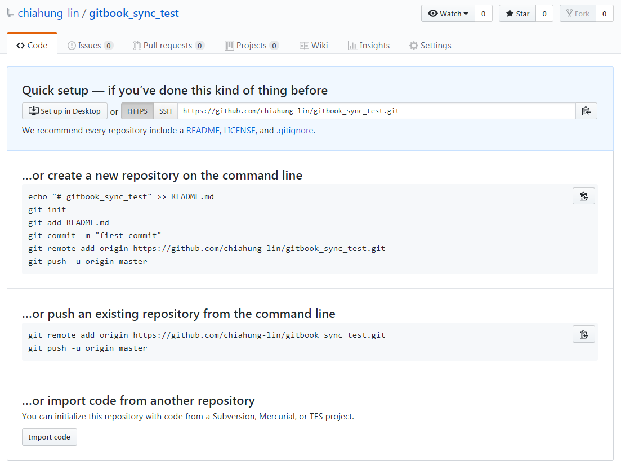Go to the Pull requests tab

(x=168, y=46)
